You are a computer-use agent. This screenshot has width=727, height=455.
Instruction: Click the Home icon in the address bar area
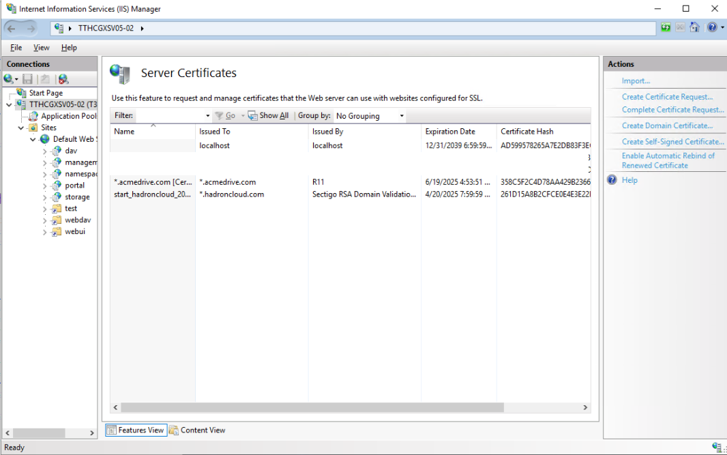point(694,27)
